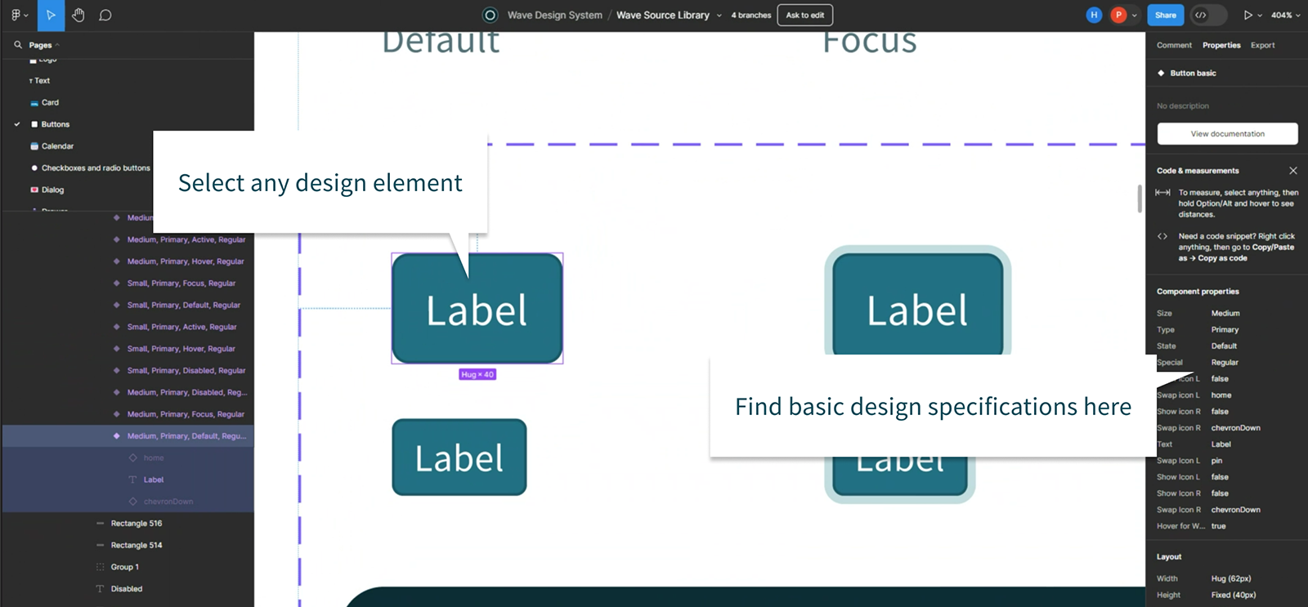The height and width of the screenshot is (607, 1308).
Task: Open the Text page
Action: pyautogui.click(x=42, y=81)
